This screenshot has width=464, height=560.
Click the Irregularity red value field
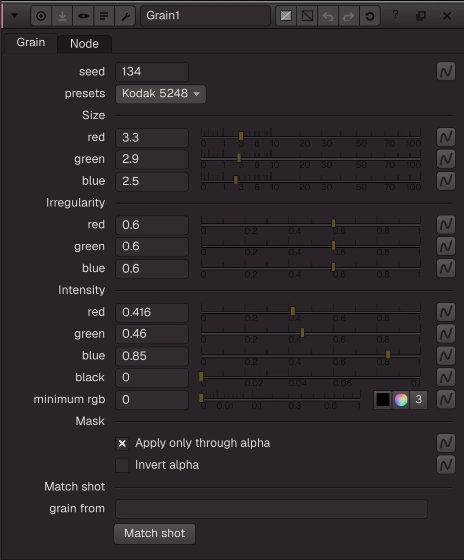152,225
